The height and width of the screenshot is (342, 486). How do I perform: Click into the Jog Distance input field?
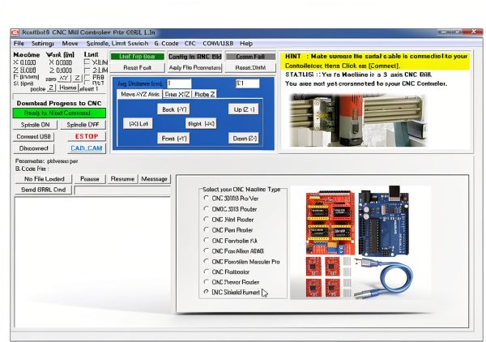[179, 83]
